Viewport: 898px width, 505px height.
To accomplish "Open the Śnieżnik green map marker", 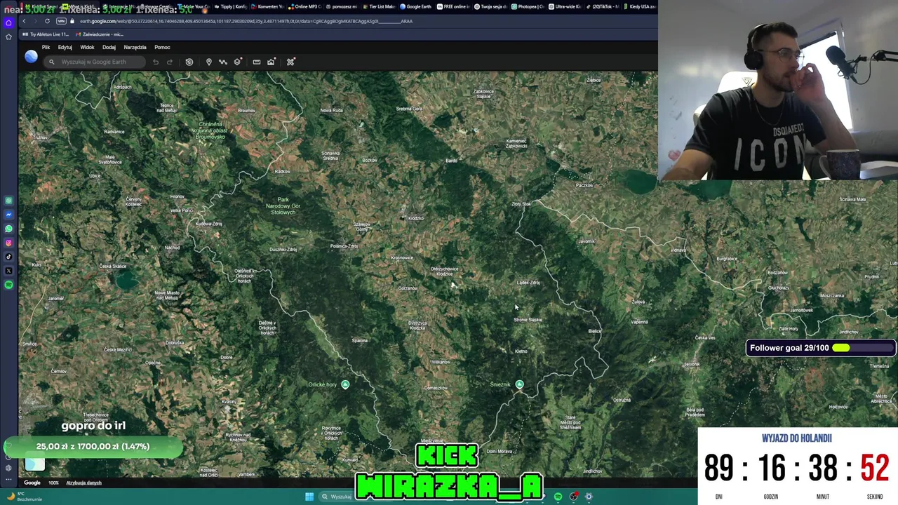I will [x=519, y=384].
